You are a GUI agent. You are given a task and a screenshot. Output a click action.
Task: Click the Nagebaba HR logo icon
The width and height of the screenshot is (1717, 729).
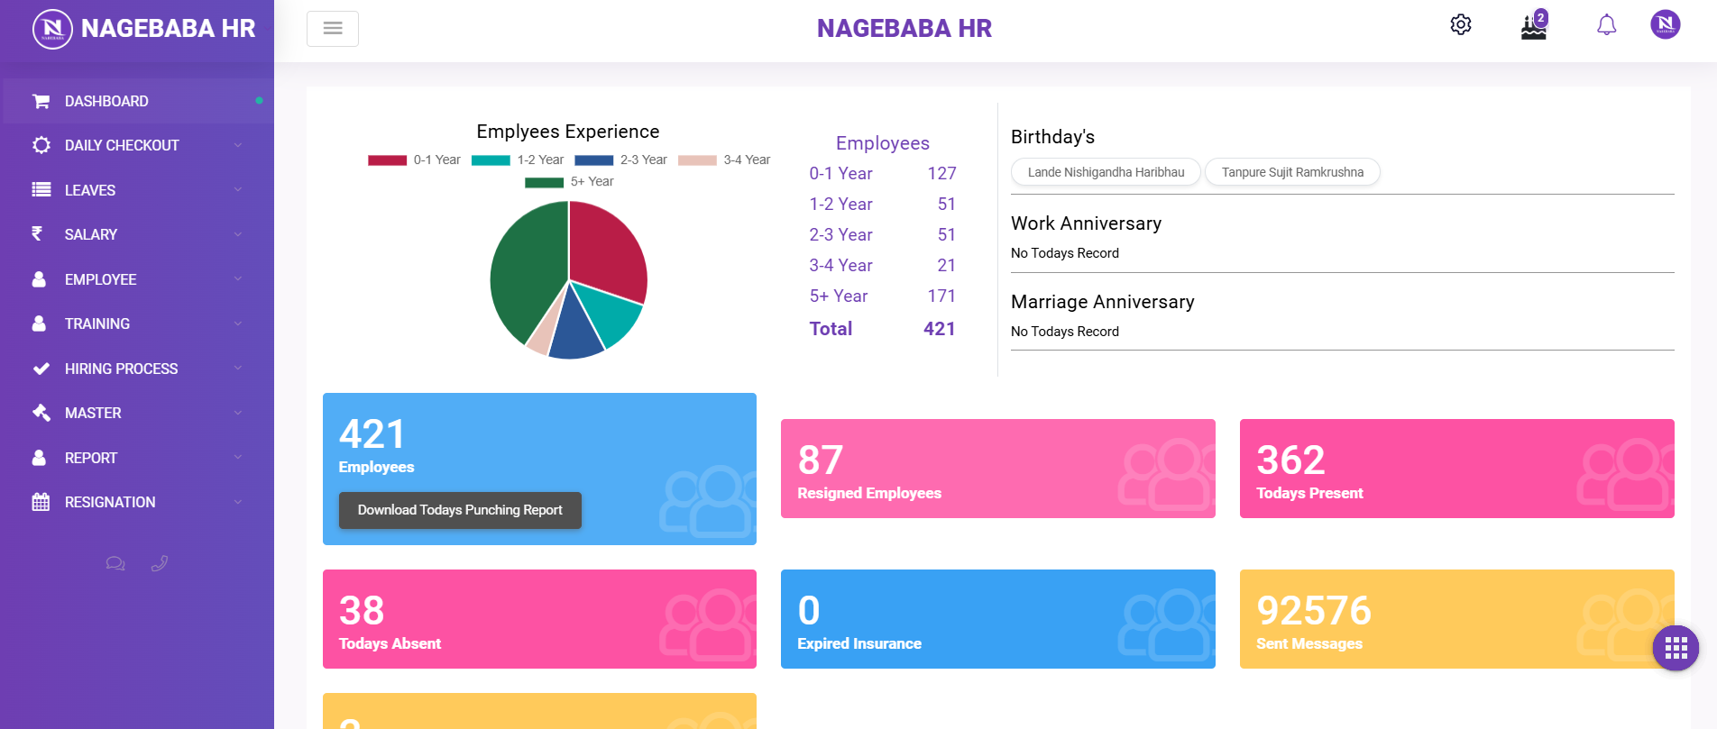click(x=52, y=29)
